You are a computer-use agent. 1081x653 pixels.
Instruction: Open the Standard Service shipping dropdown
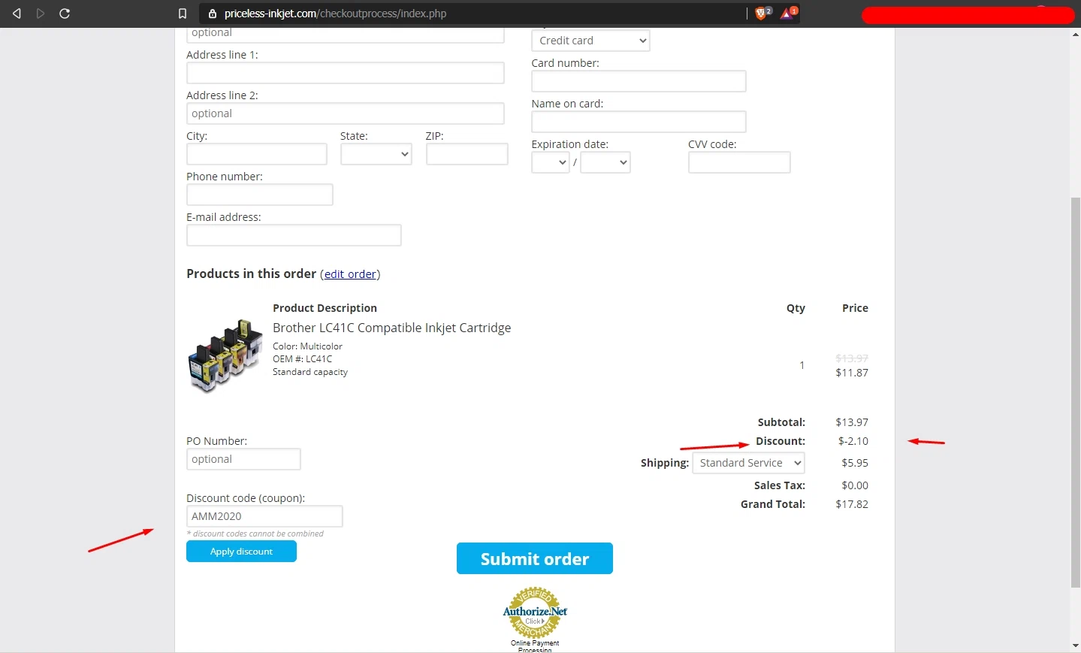(749, 463)
